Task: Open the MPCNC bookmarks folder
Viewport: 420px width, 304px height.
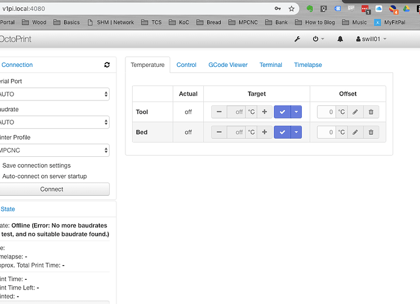Action: tap(243, 22)
